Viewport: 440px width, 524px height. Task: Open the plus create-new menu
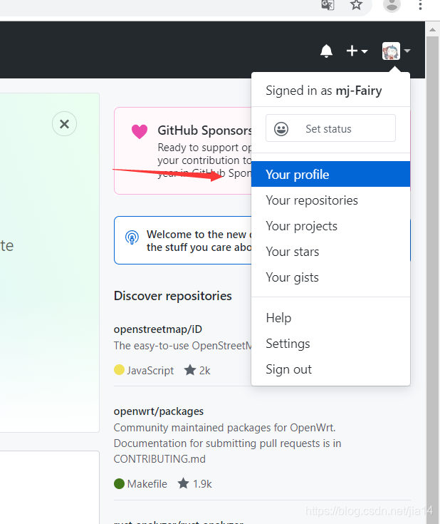coord(357,51)
